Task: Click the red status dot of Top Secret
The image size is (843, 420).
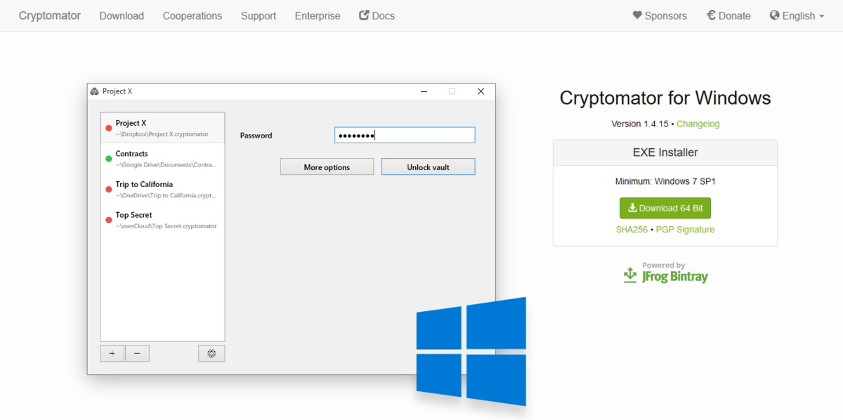Action: [109, 221]
